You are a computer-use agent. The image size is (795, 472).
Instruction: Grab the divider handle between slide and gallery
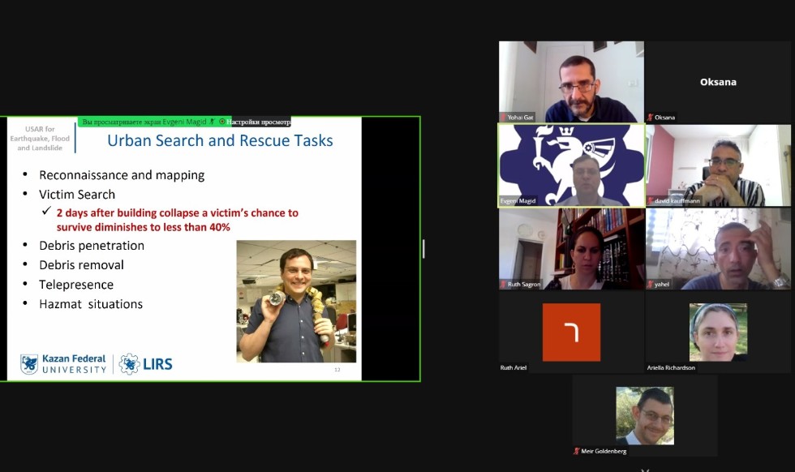pos(423,249)
